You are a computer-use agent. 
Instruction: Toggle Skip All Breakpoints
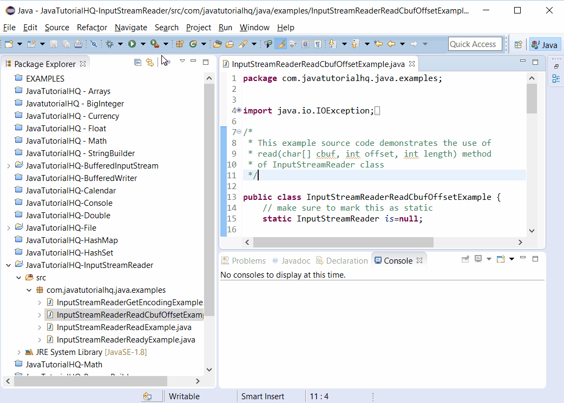tap(94, 44)
